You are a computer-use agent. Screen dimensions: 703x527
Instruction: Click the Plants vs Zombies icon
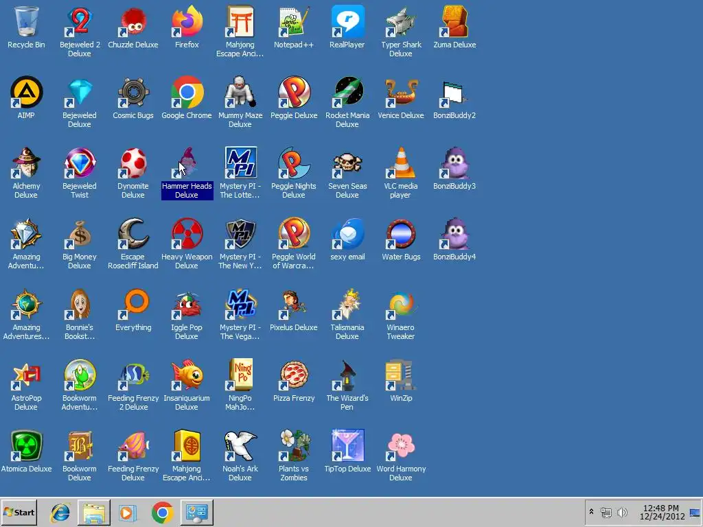294,445
